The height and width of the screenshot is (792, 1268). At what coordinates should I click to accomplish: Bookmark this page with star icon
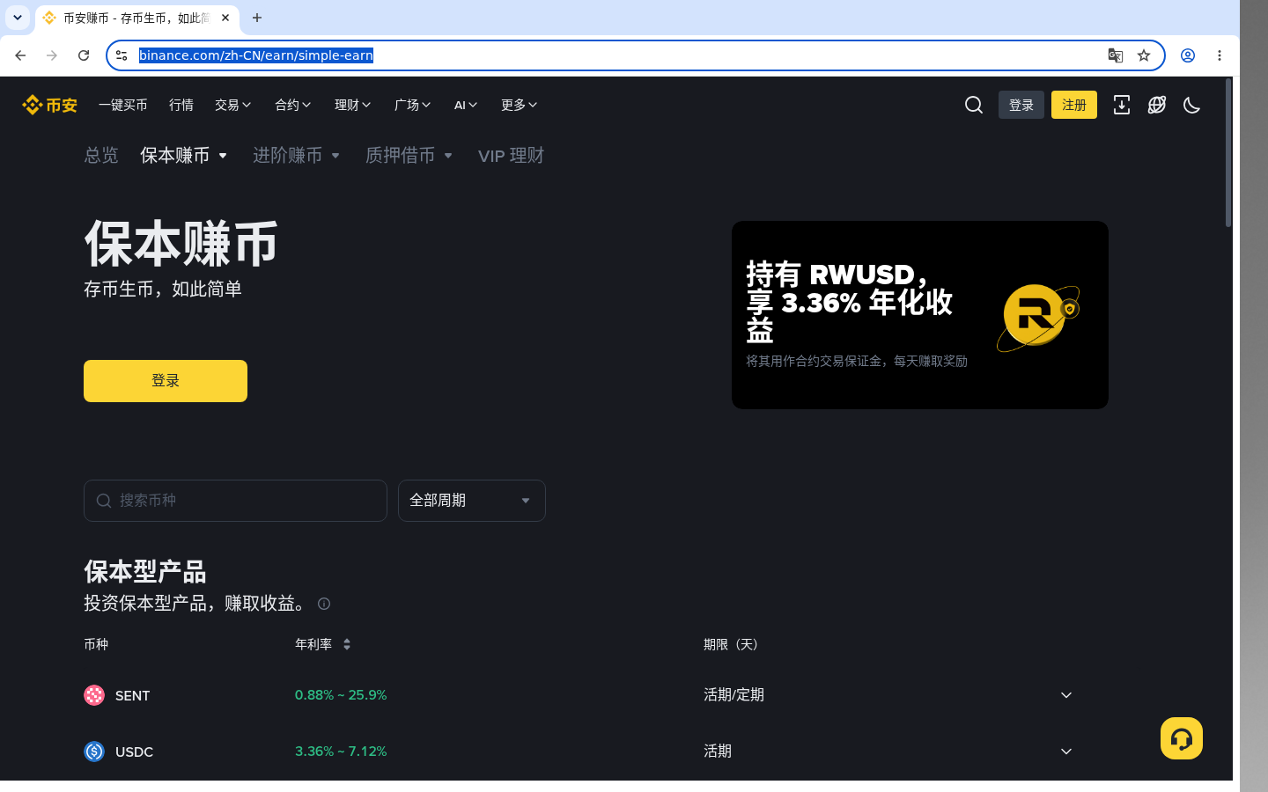pos(1144,55)
